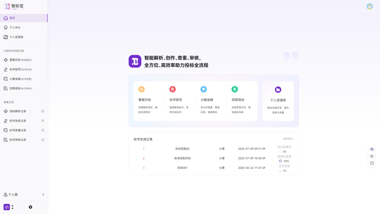This screenshot has width=380, height=214.
Task: Click the 5% progress circle under 正文生成
Action: pos(280,171)
